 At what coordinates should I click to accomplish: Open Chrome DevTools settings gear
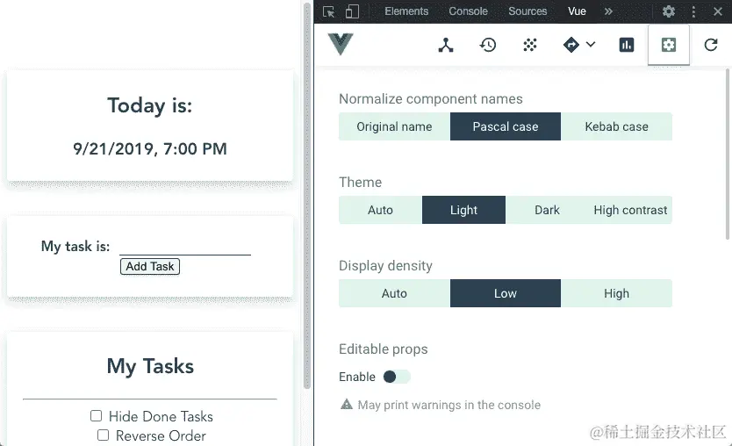pos(669,11)
